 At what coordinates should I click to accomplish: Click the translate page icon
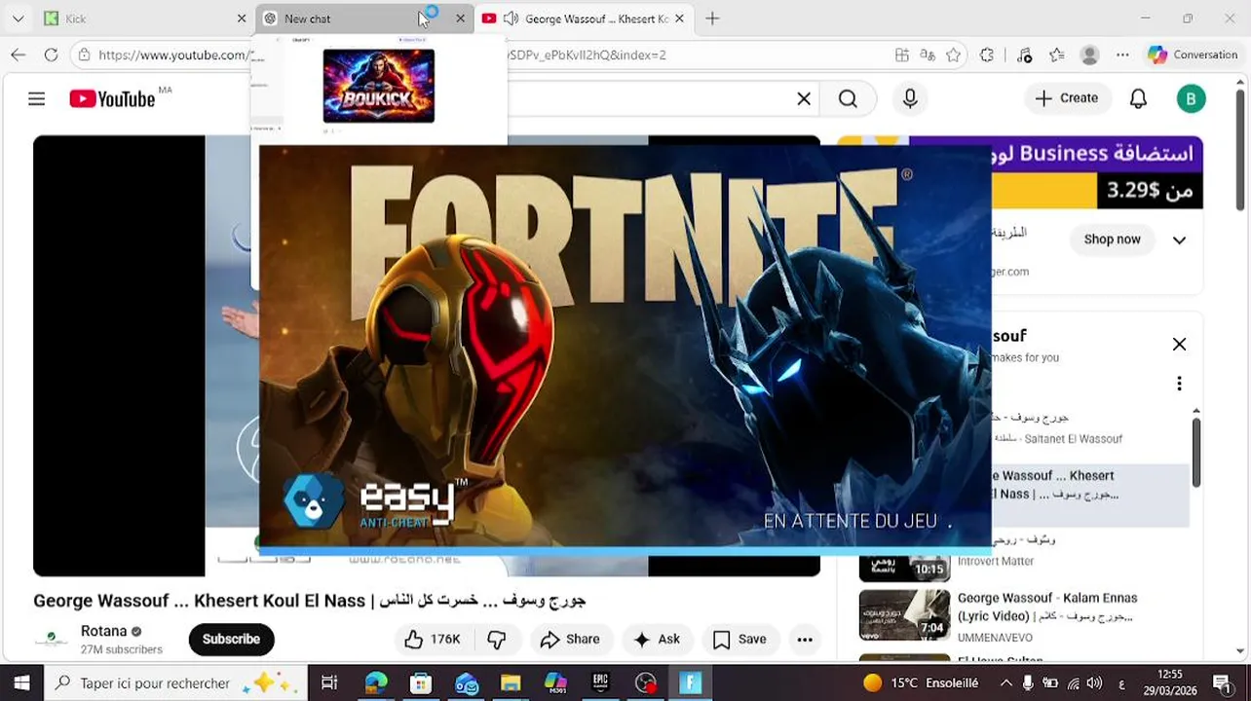point(928,55)
